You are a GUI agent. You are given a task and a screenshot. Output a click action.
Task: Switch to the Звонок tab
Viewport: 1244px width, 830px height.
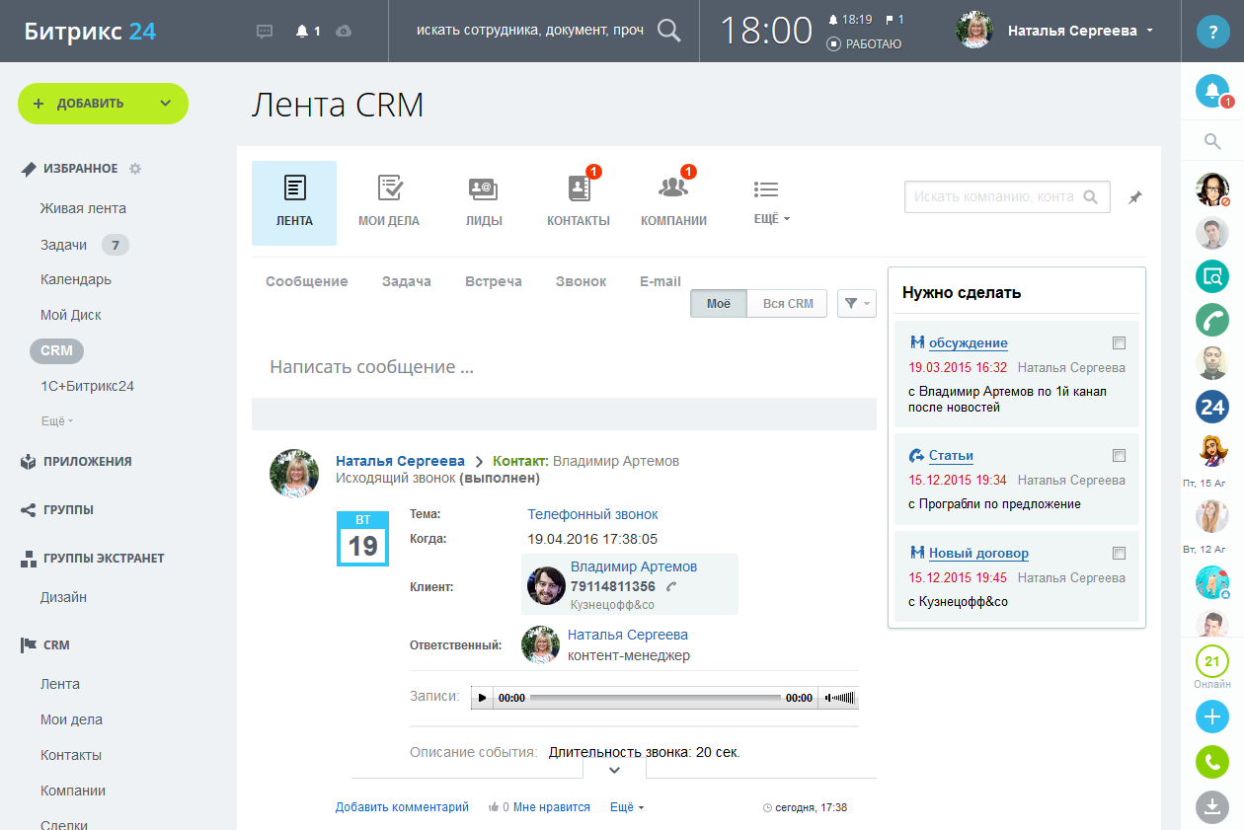pos(582,281)
